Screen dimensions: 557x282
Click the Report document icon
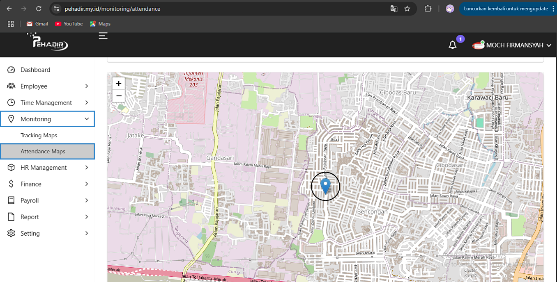[11, 217]
